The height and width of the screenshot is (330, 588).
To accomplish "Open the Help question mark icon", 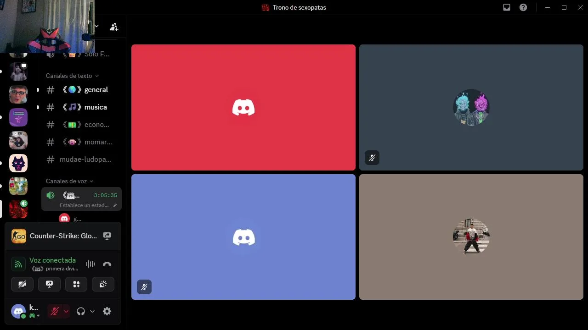I will 523,7.
